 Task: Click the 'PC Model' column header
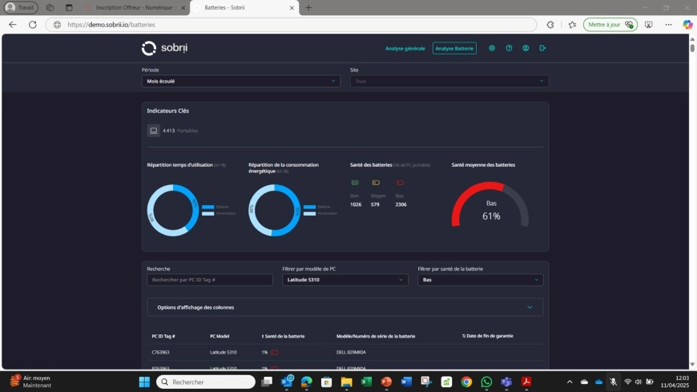[x=220, y=337]
